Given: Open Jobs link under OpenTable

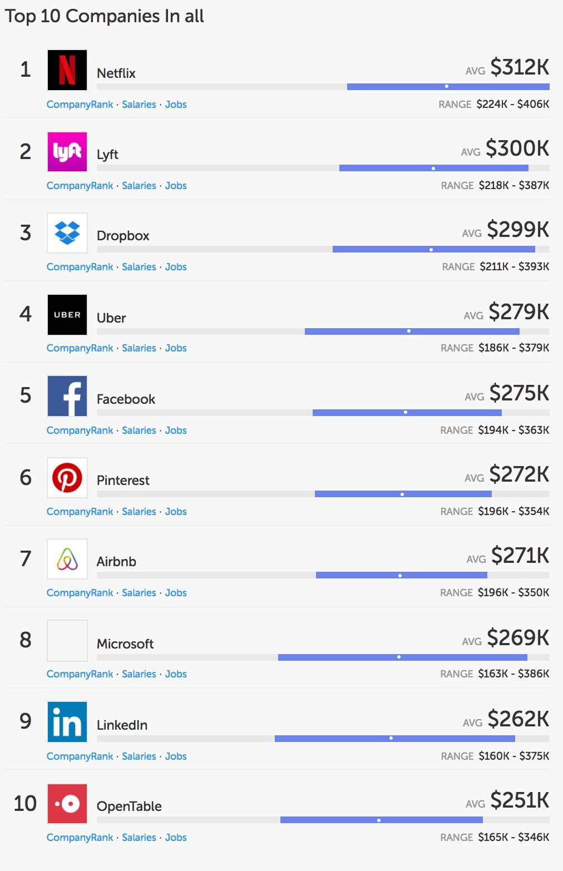Looking at the screenshot, I should (176, 838).
